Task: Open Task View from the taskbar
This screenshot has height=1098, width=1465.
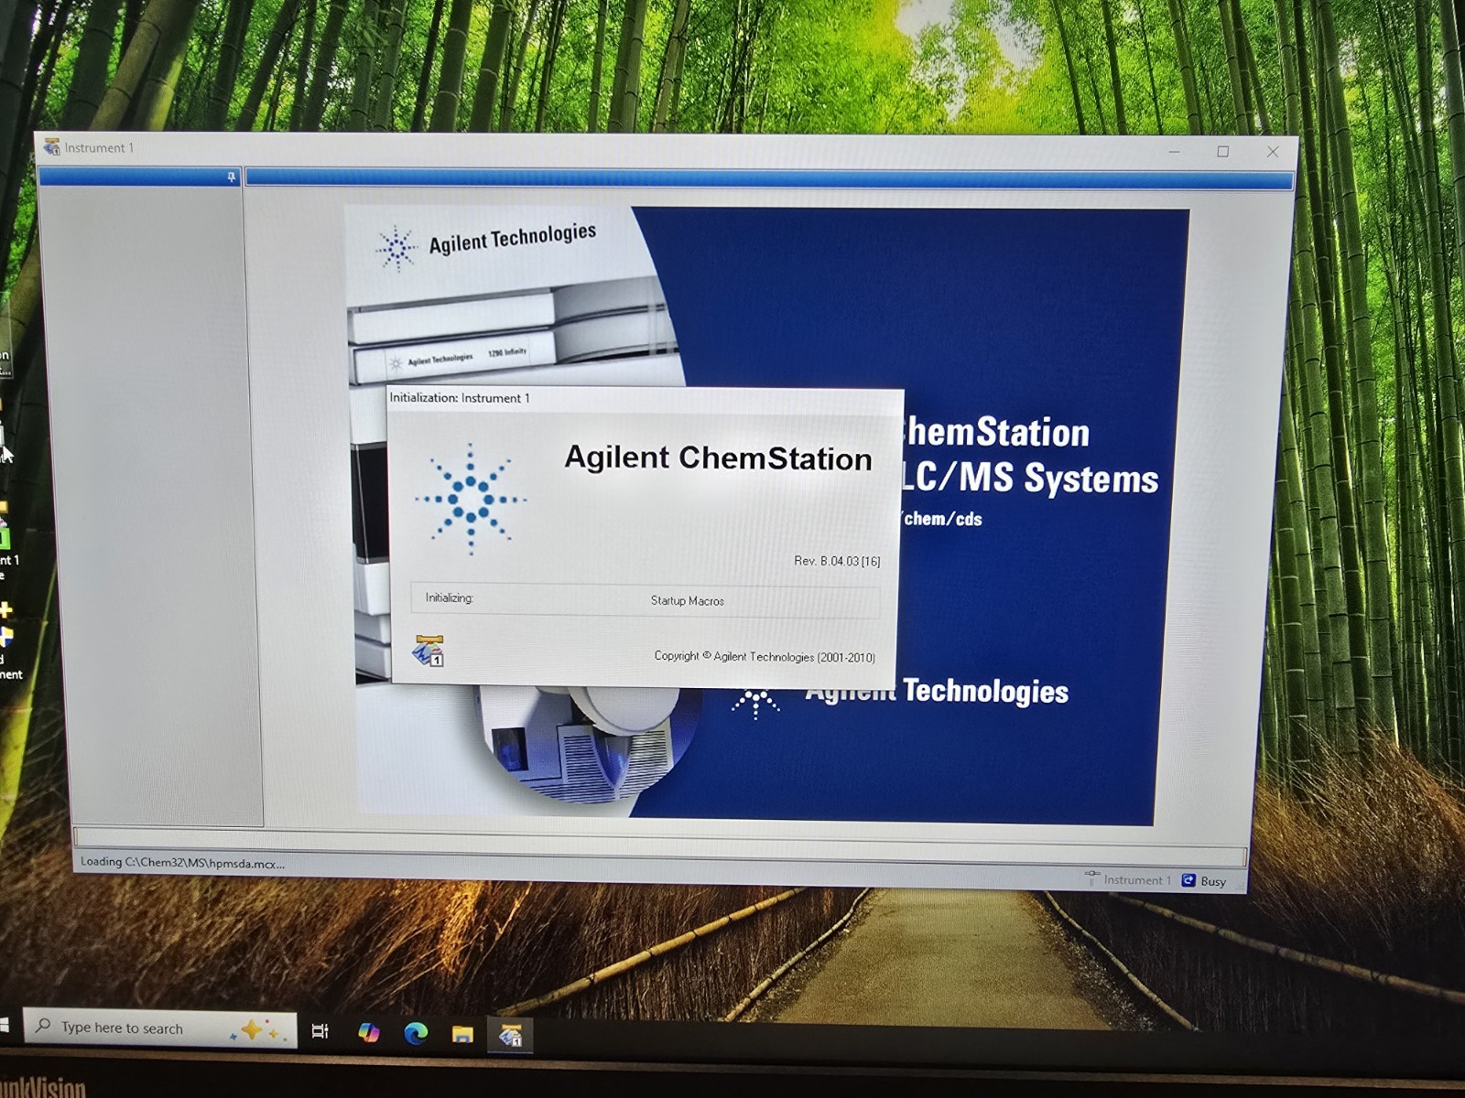Action: tap(320, 1031)
